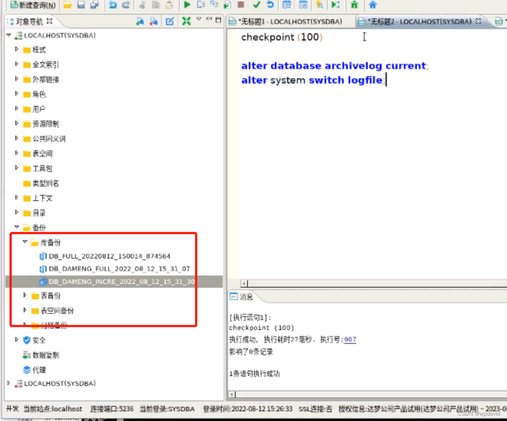
Task: Click the 907 execution number link
Action: pyautogui.click(x=350, y=339)
